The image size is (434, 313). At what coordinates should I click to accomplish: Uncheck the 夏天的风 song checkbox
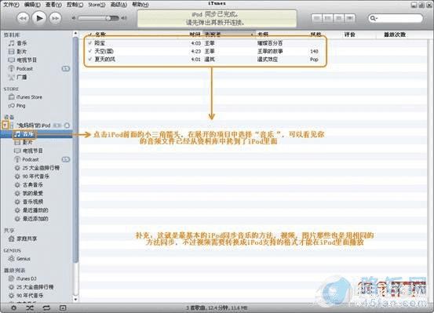pos(89,59)
